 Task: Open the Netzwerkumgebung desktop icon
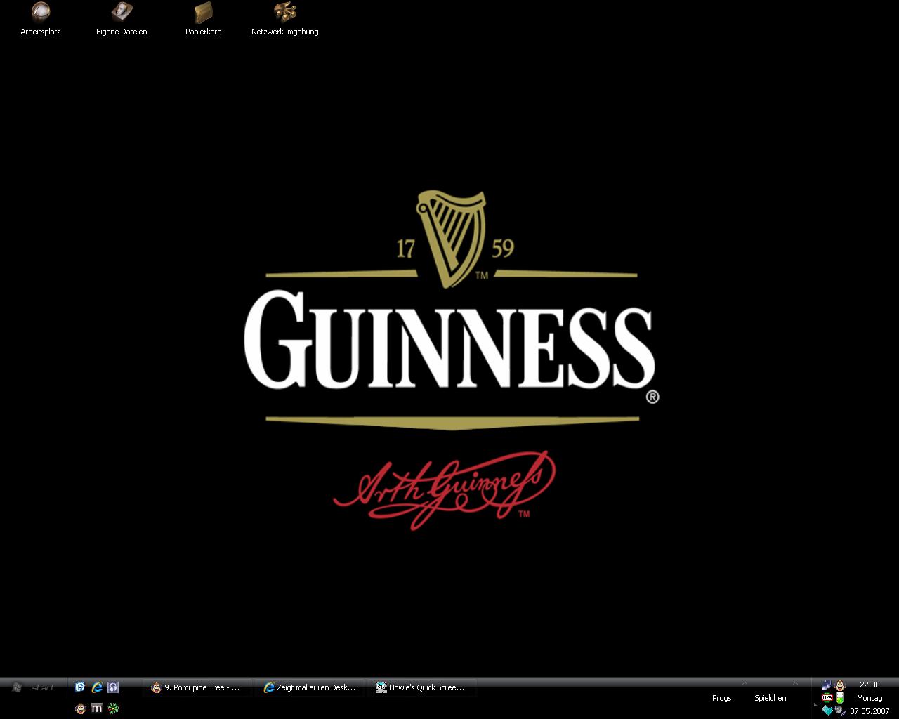point(285,20)
